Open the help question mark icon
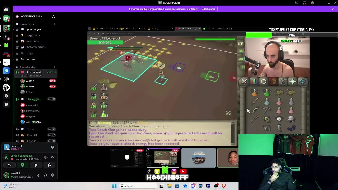The image size is (338, 190). tap(312, 3)
